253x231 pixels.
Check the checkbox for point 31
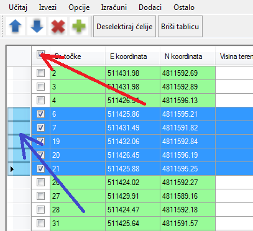(40, 223)
